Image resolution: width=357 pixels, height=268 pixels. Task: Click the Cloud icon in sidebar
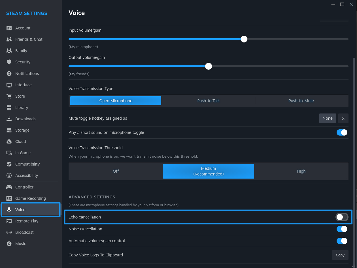(9, 141)
